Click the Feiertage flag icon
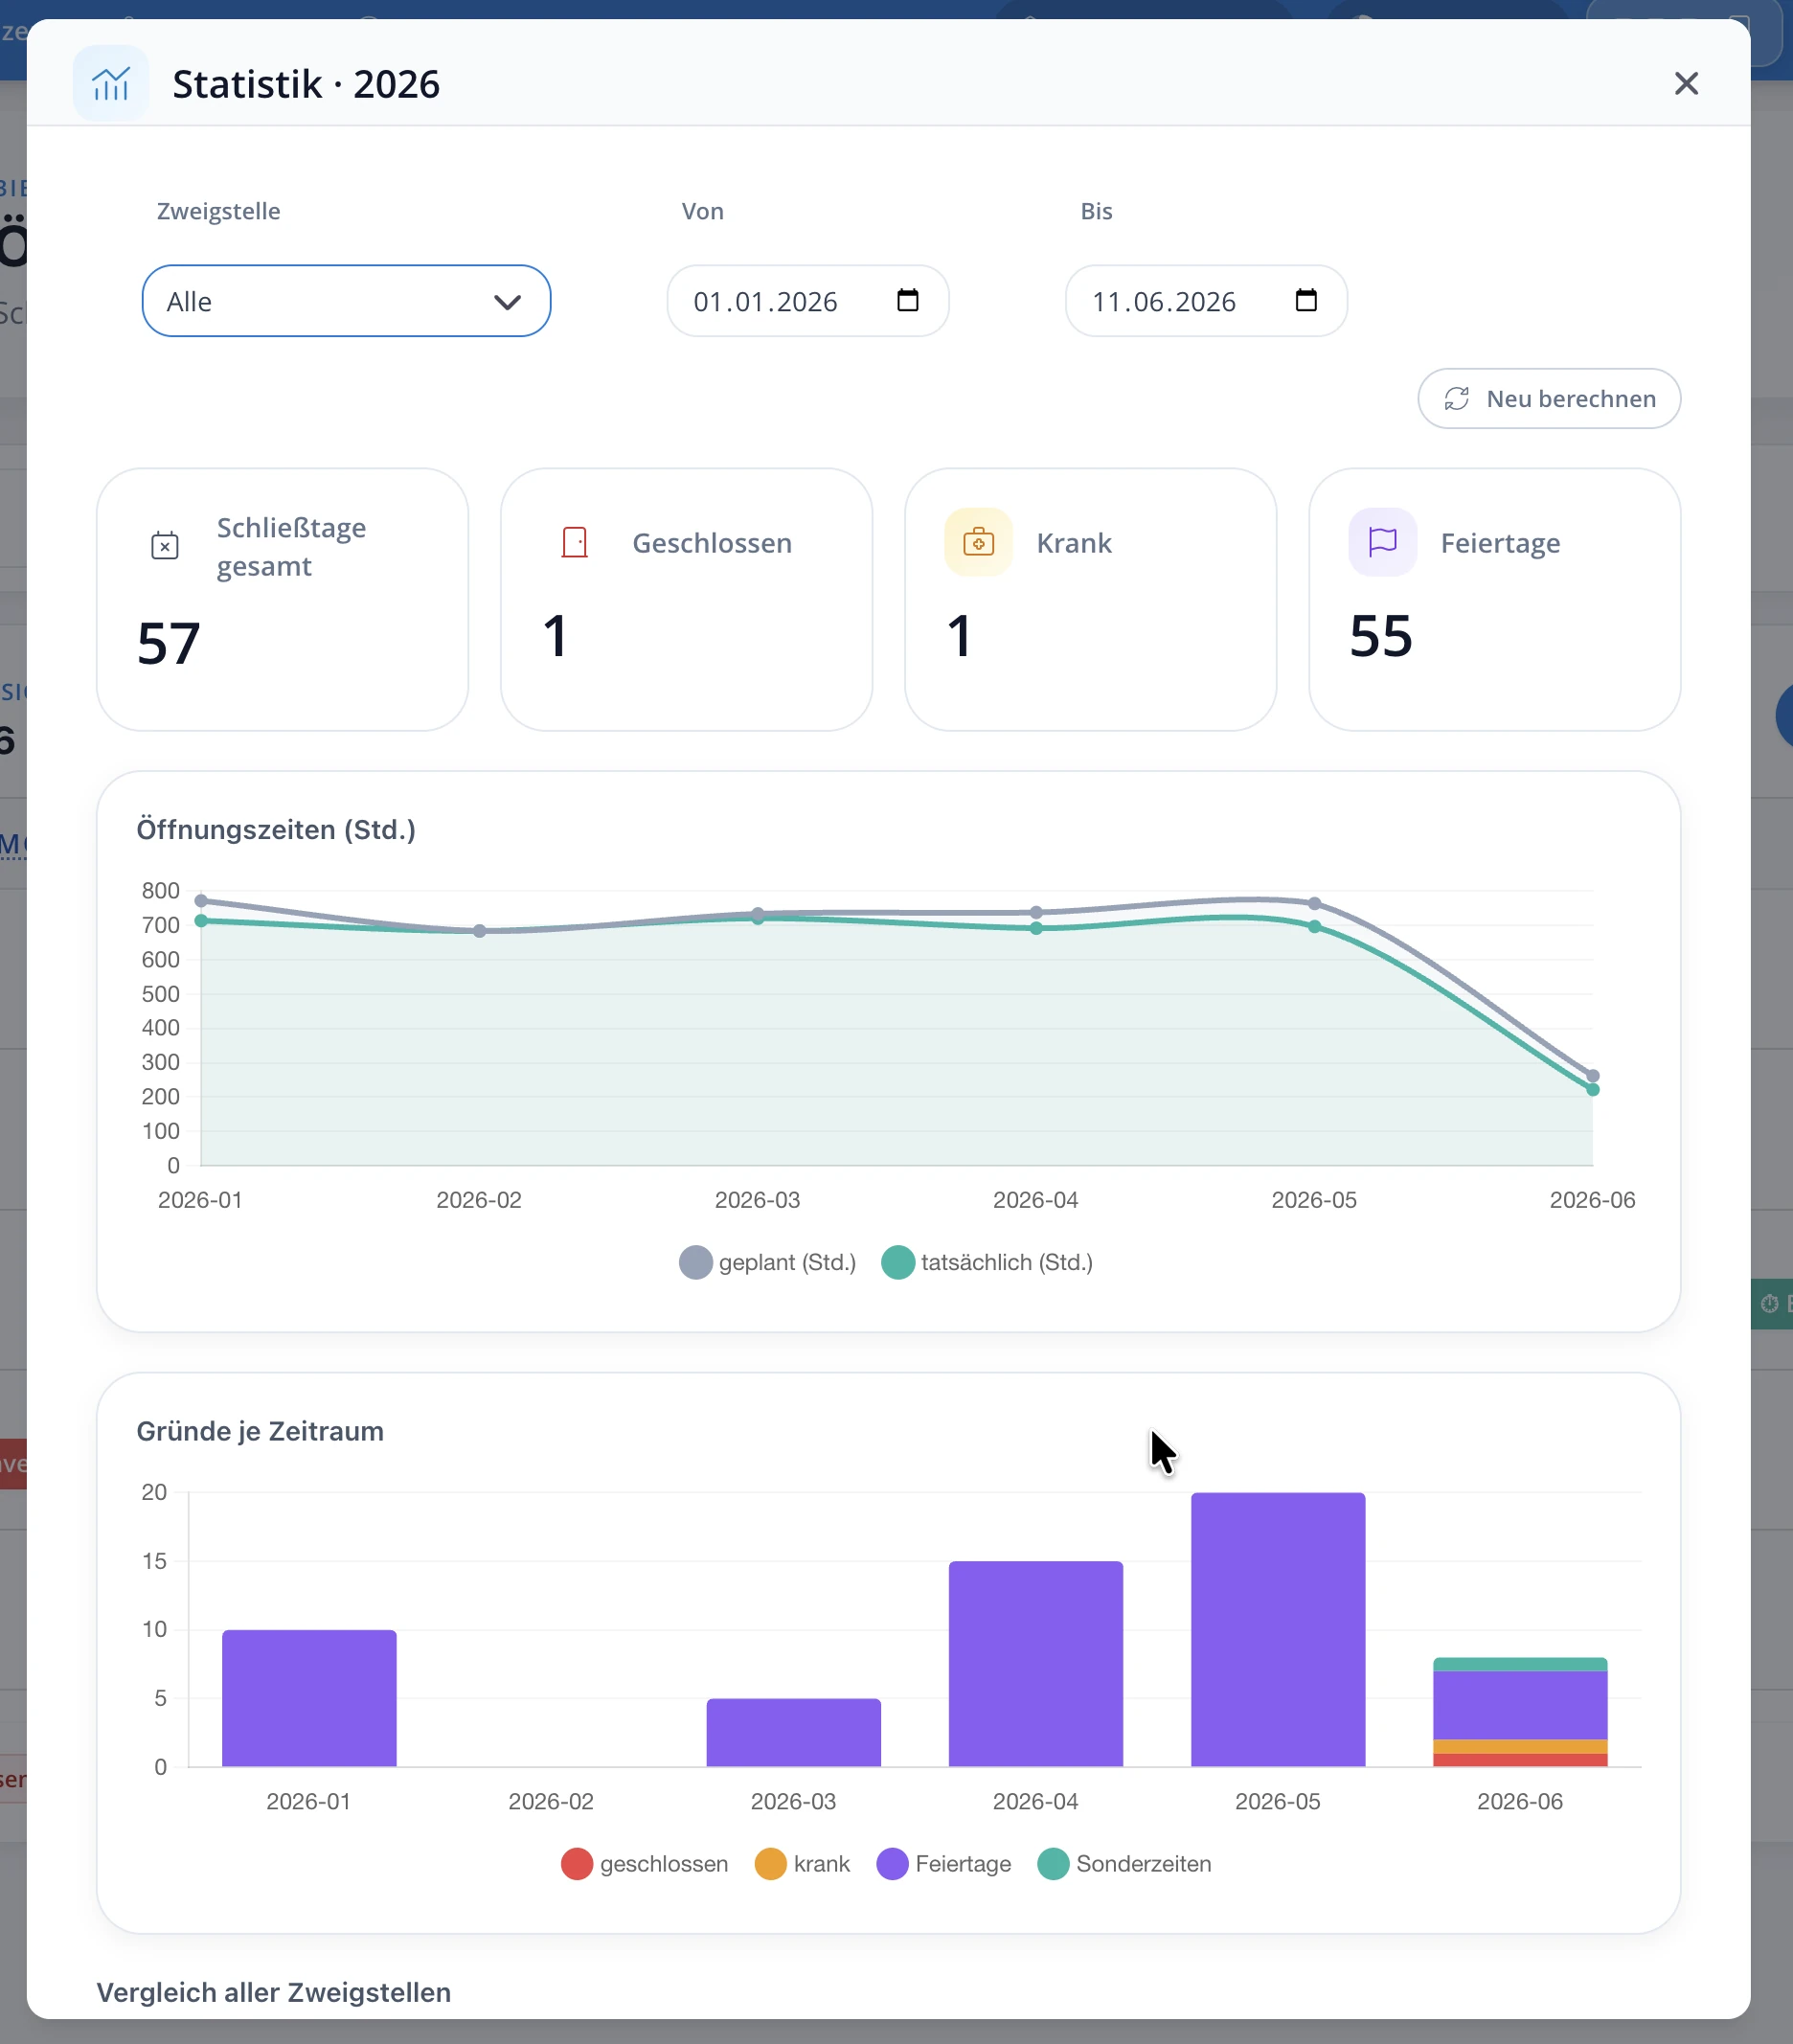The height and width of the screenshot is (2044, 1793). click(x=1382, y=543)
